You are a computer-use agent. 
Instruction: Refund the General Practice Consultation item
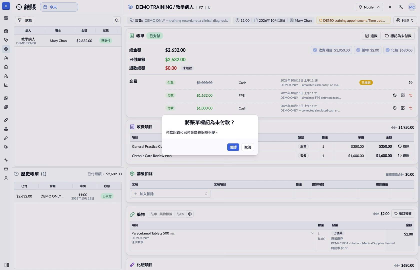pos(404,146)
